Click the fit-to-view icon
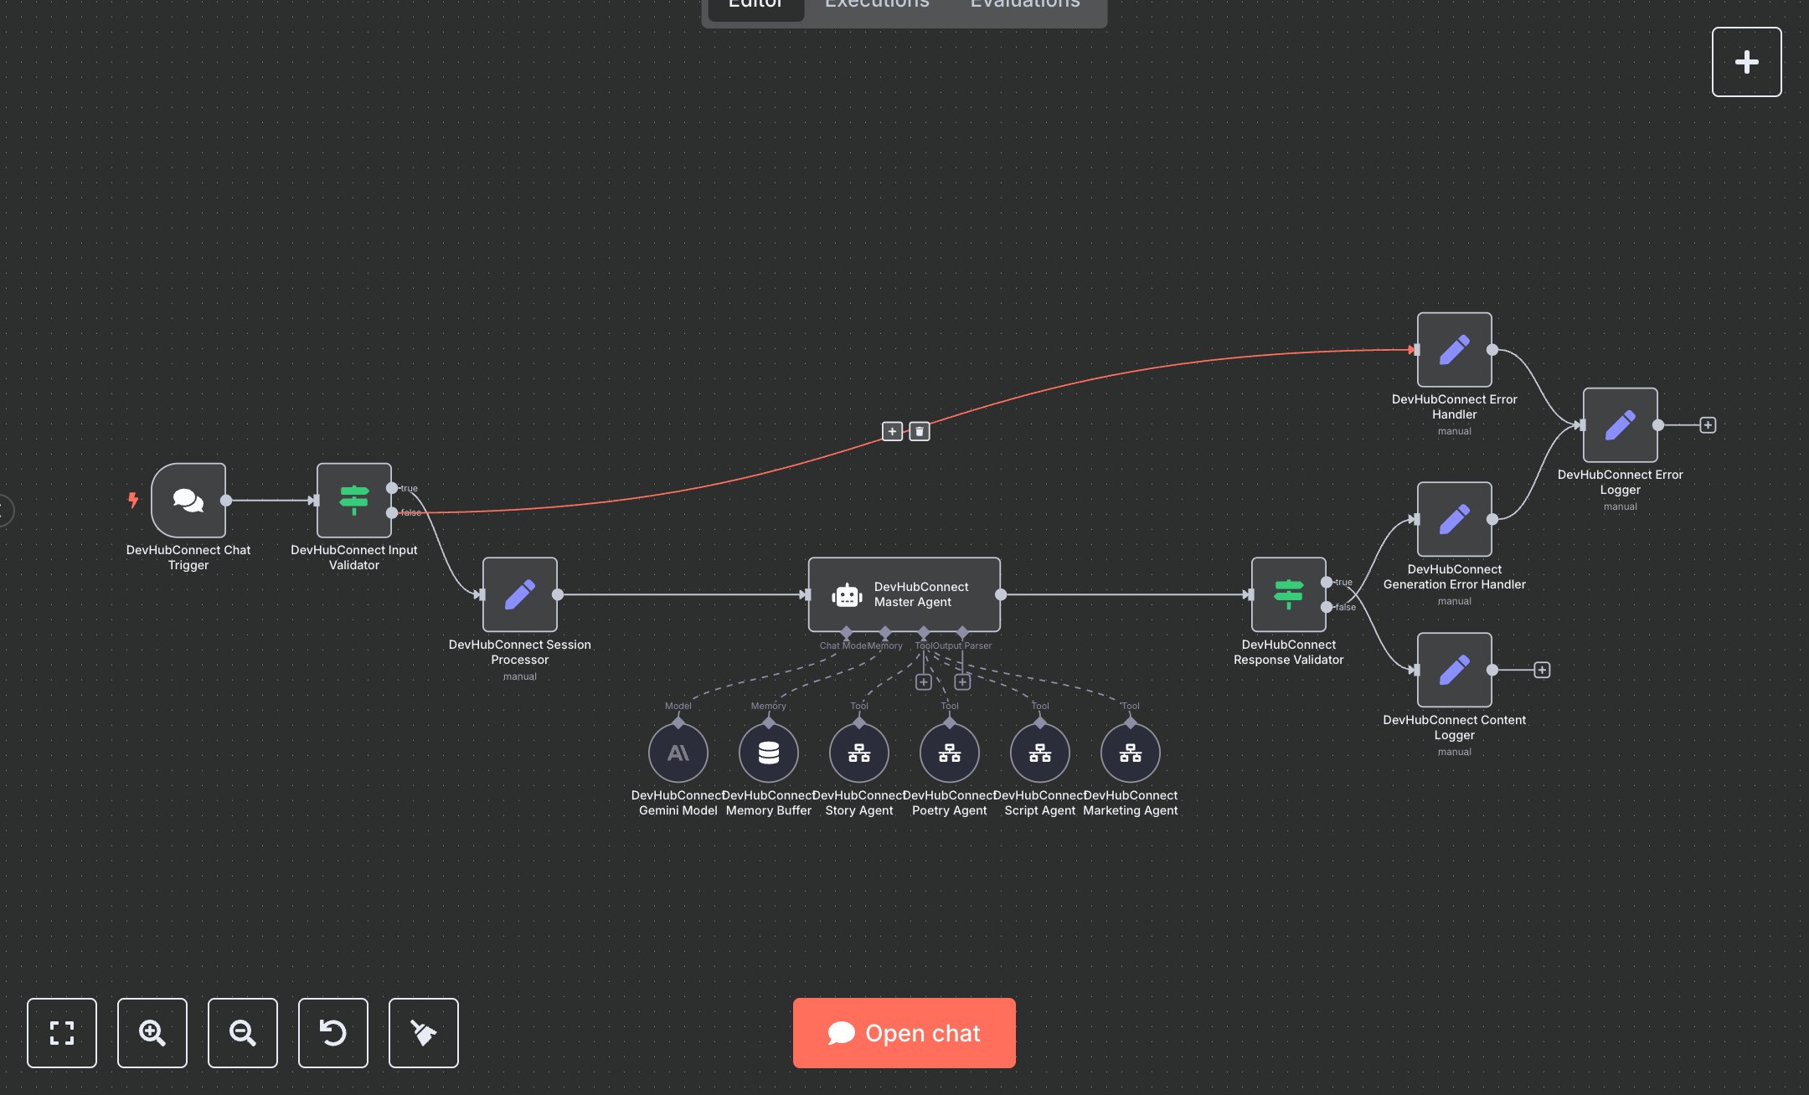The width and height of the screenshot is (1809, 1095). click(61, 1033)
